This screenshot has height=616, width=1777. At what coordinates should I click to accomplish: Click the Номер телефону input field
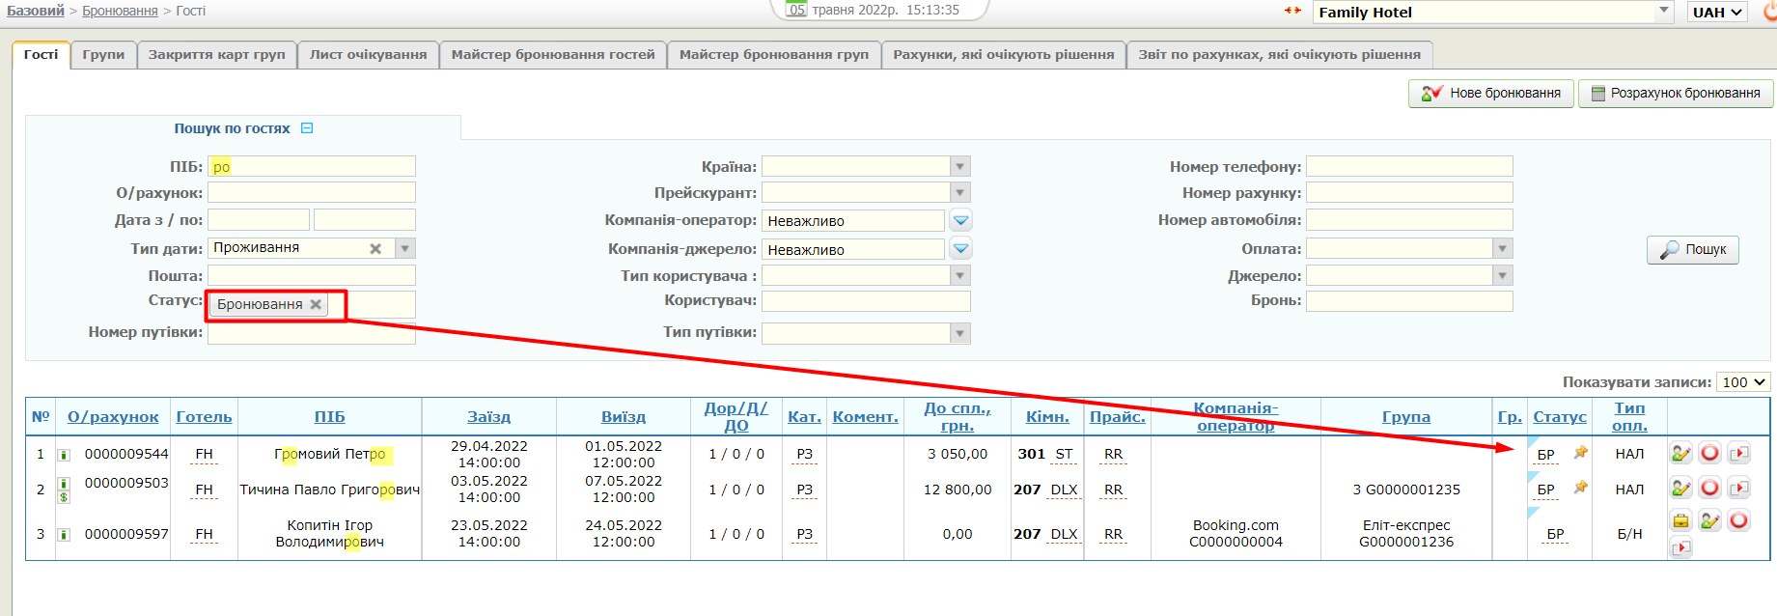(1408, 166)
